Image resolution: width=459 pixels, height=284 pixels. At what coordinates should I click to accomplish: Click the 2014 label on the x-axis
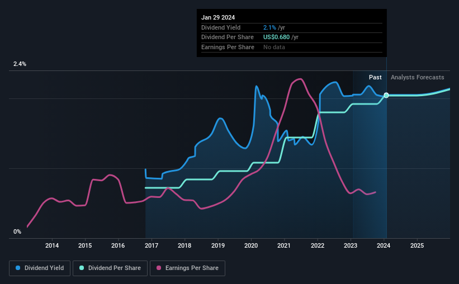coord(52,245)
